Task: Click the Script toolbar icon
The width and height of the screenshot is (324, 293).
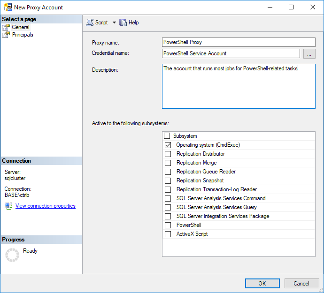Action: 90,23
